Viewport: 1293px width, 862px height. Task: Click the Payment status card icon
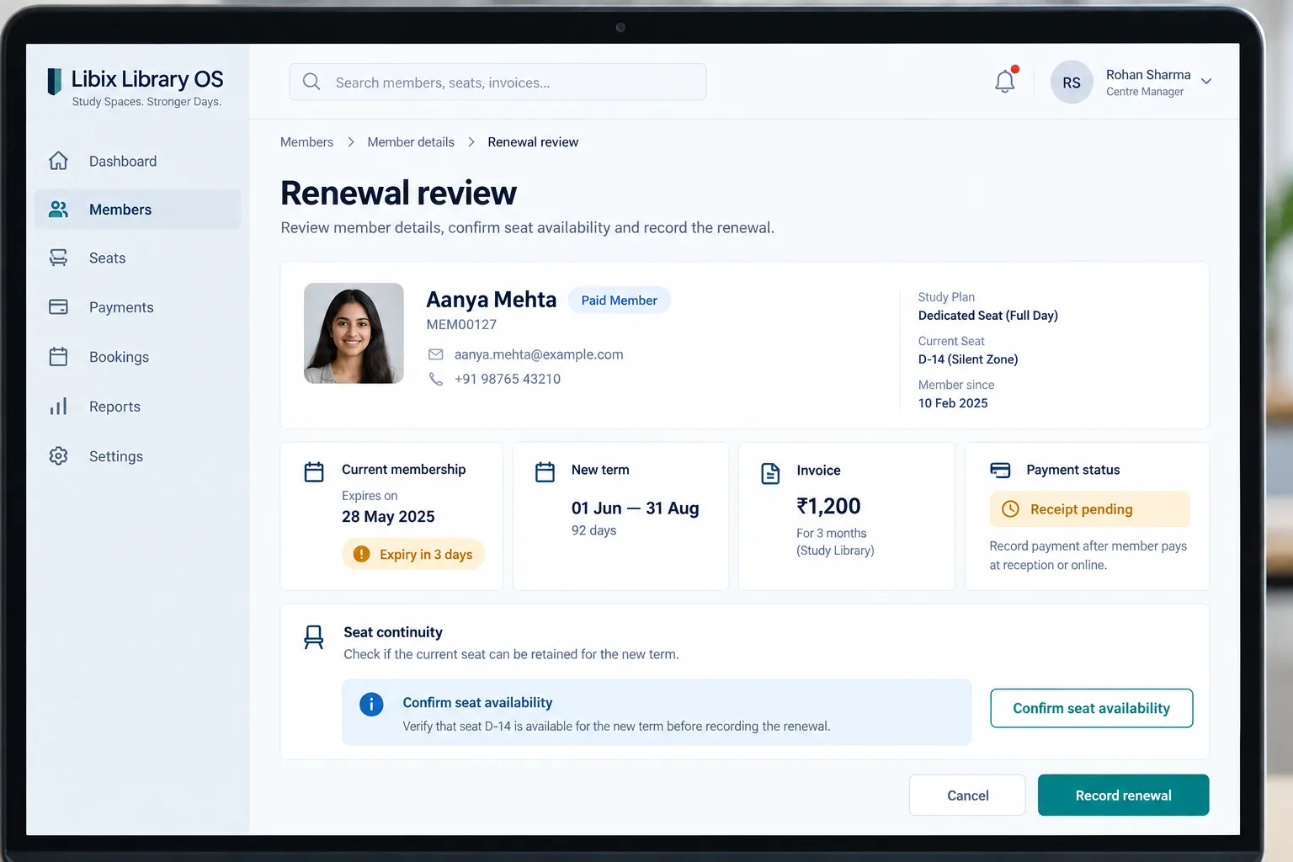[x=1000, y=470]
